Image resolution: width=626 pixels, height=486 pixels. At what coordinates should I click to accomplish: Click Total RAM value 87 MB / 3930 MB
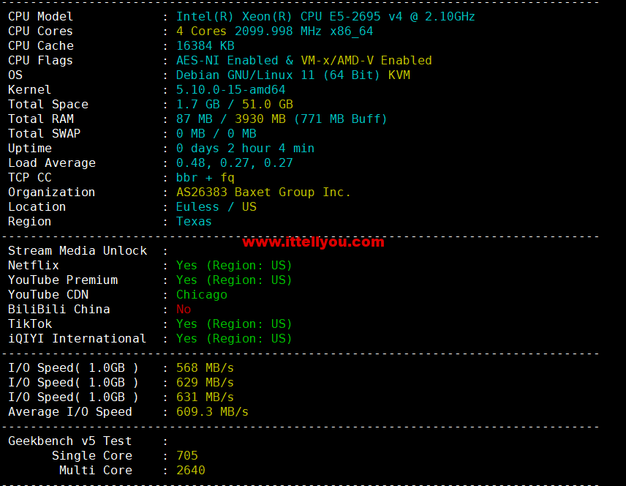[x=282, y=119]
